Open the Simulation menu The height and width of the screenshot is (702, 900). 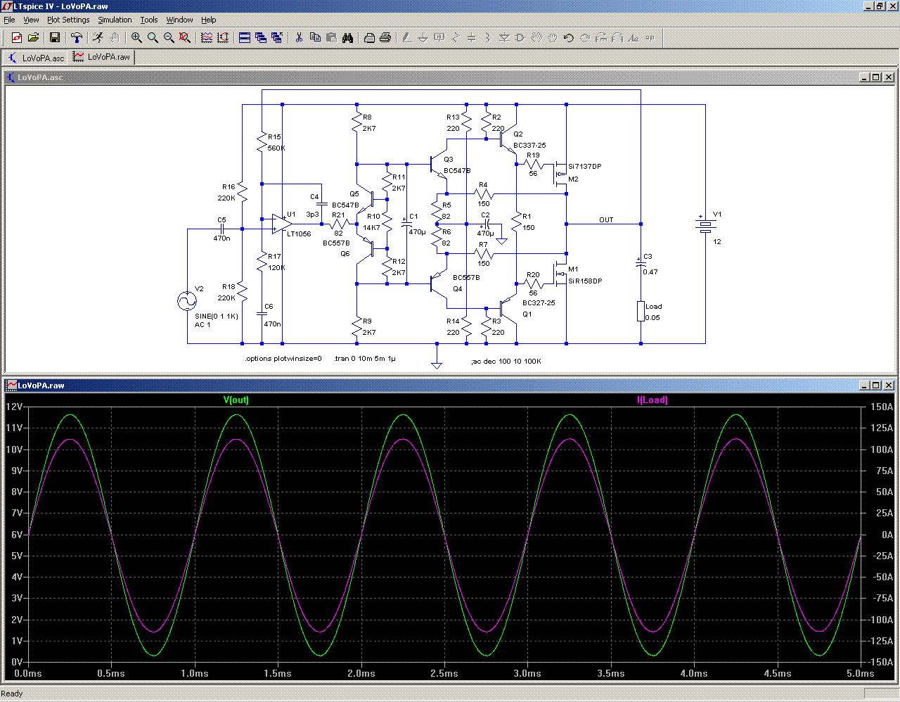point(115,20)
